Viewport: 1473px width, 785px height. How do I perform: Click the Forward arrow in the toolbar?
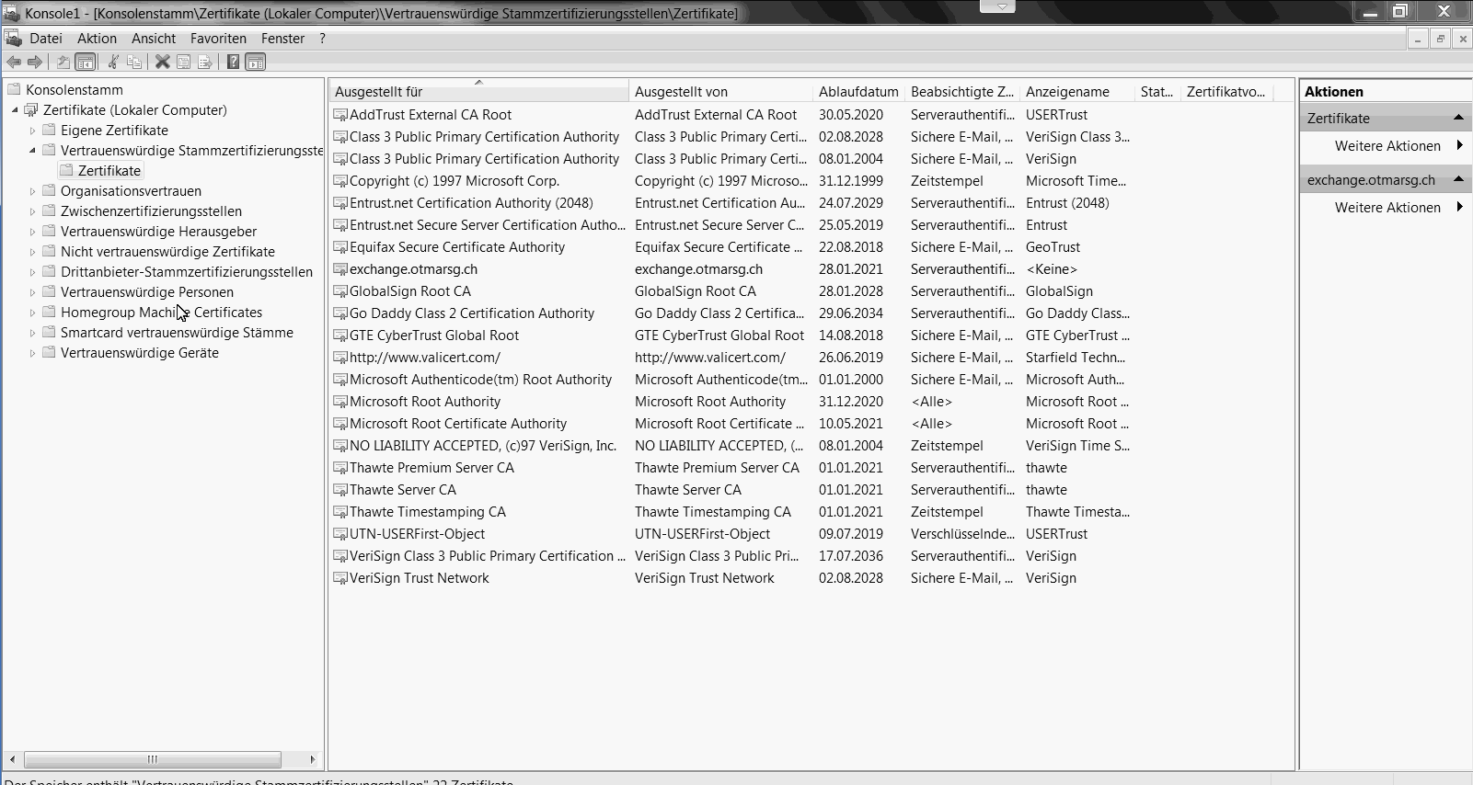click(x=35, y=62)
